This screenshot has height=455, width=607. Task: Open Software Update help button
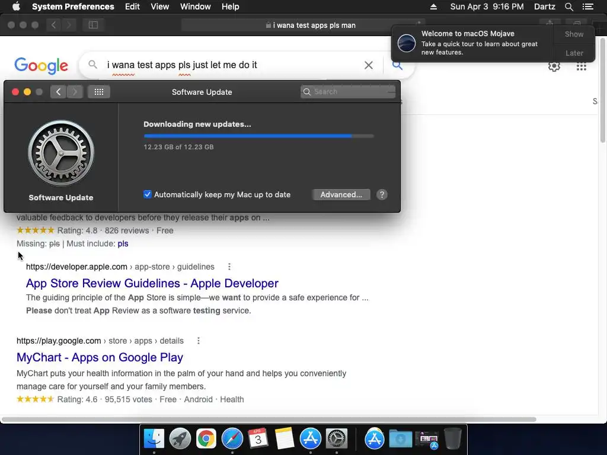[x=382, y=194]
